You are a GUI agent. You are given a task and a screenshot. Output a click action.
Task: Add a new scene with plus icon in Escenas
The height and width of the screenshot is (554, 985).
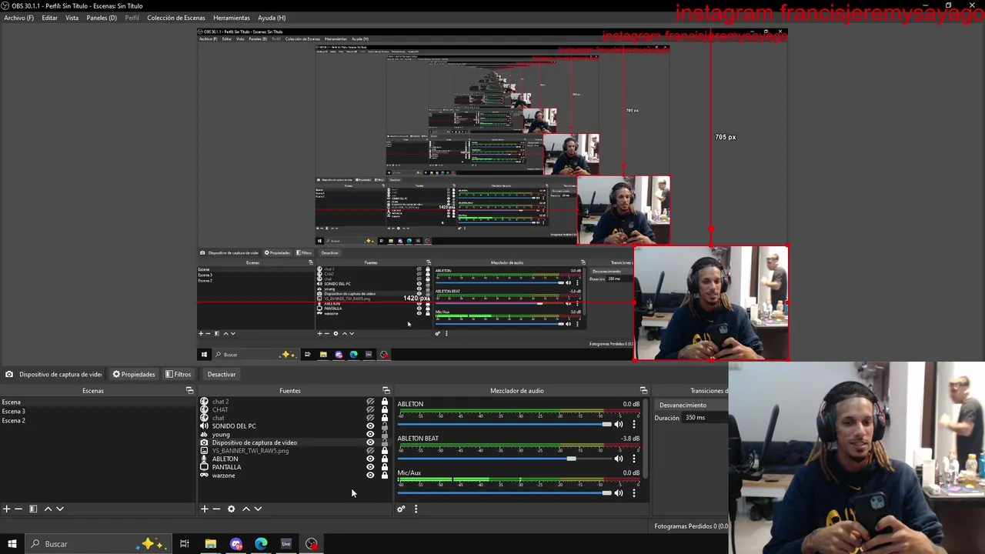[x=6, y=509]
